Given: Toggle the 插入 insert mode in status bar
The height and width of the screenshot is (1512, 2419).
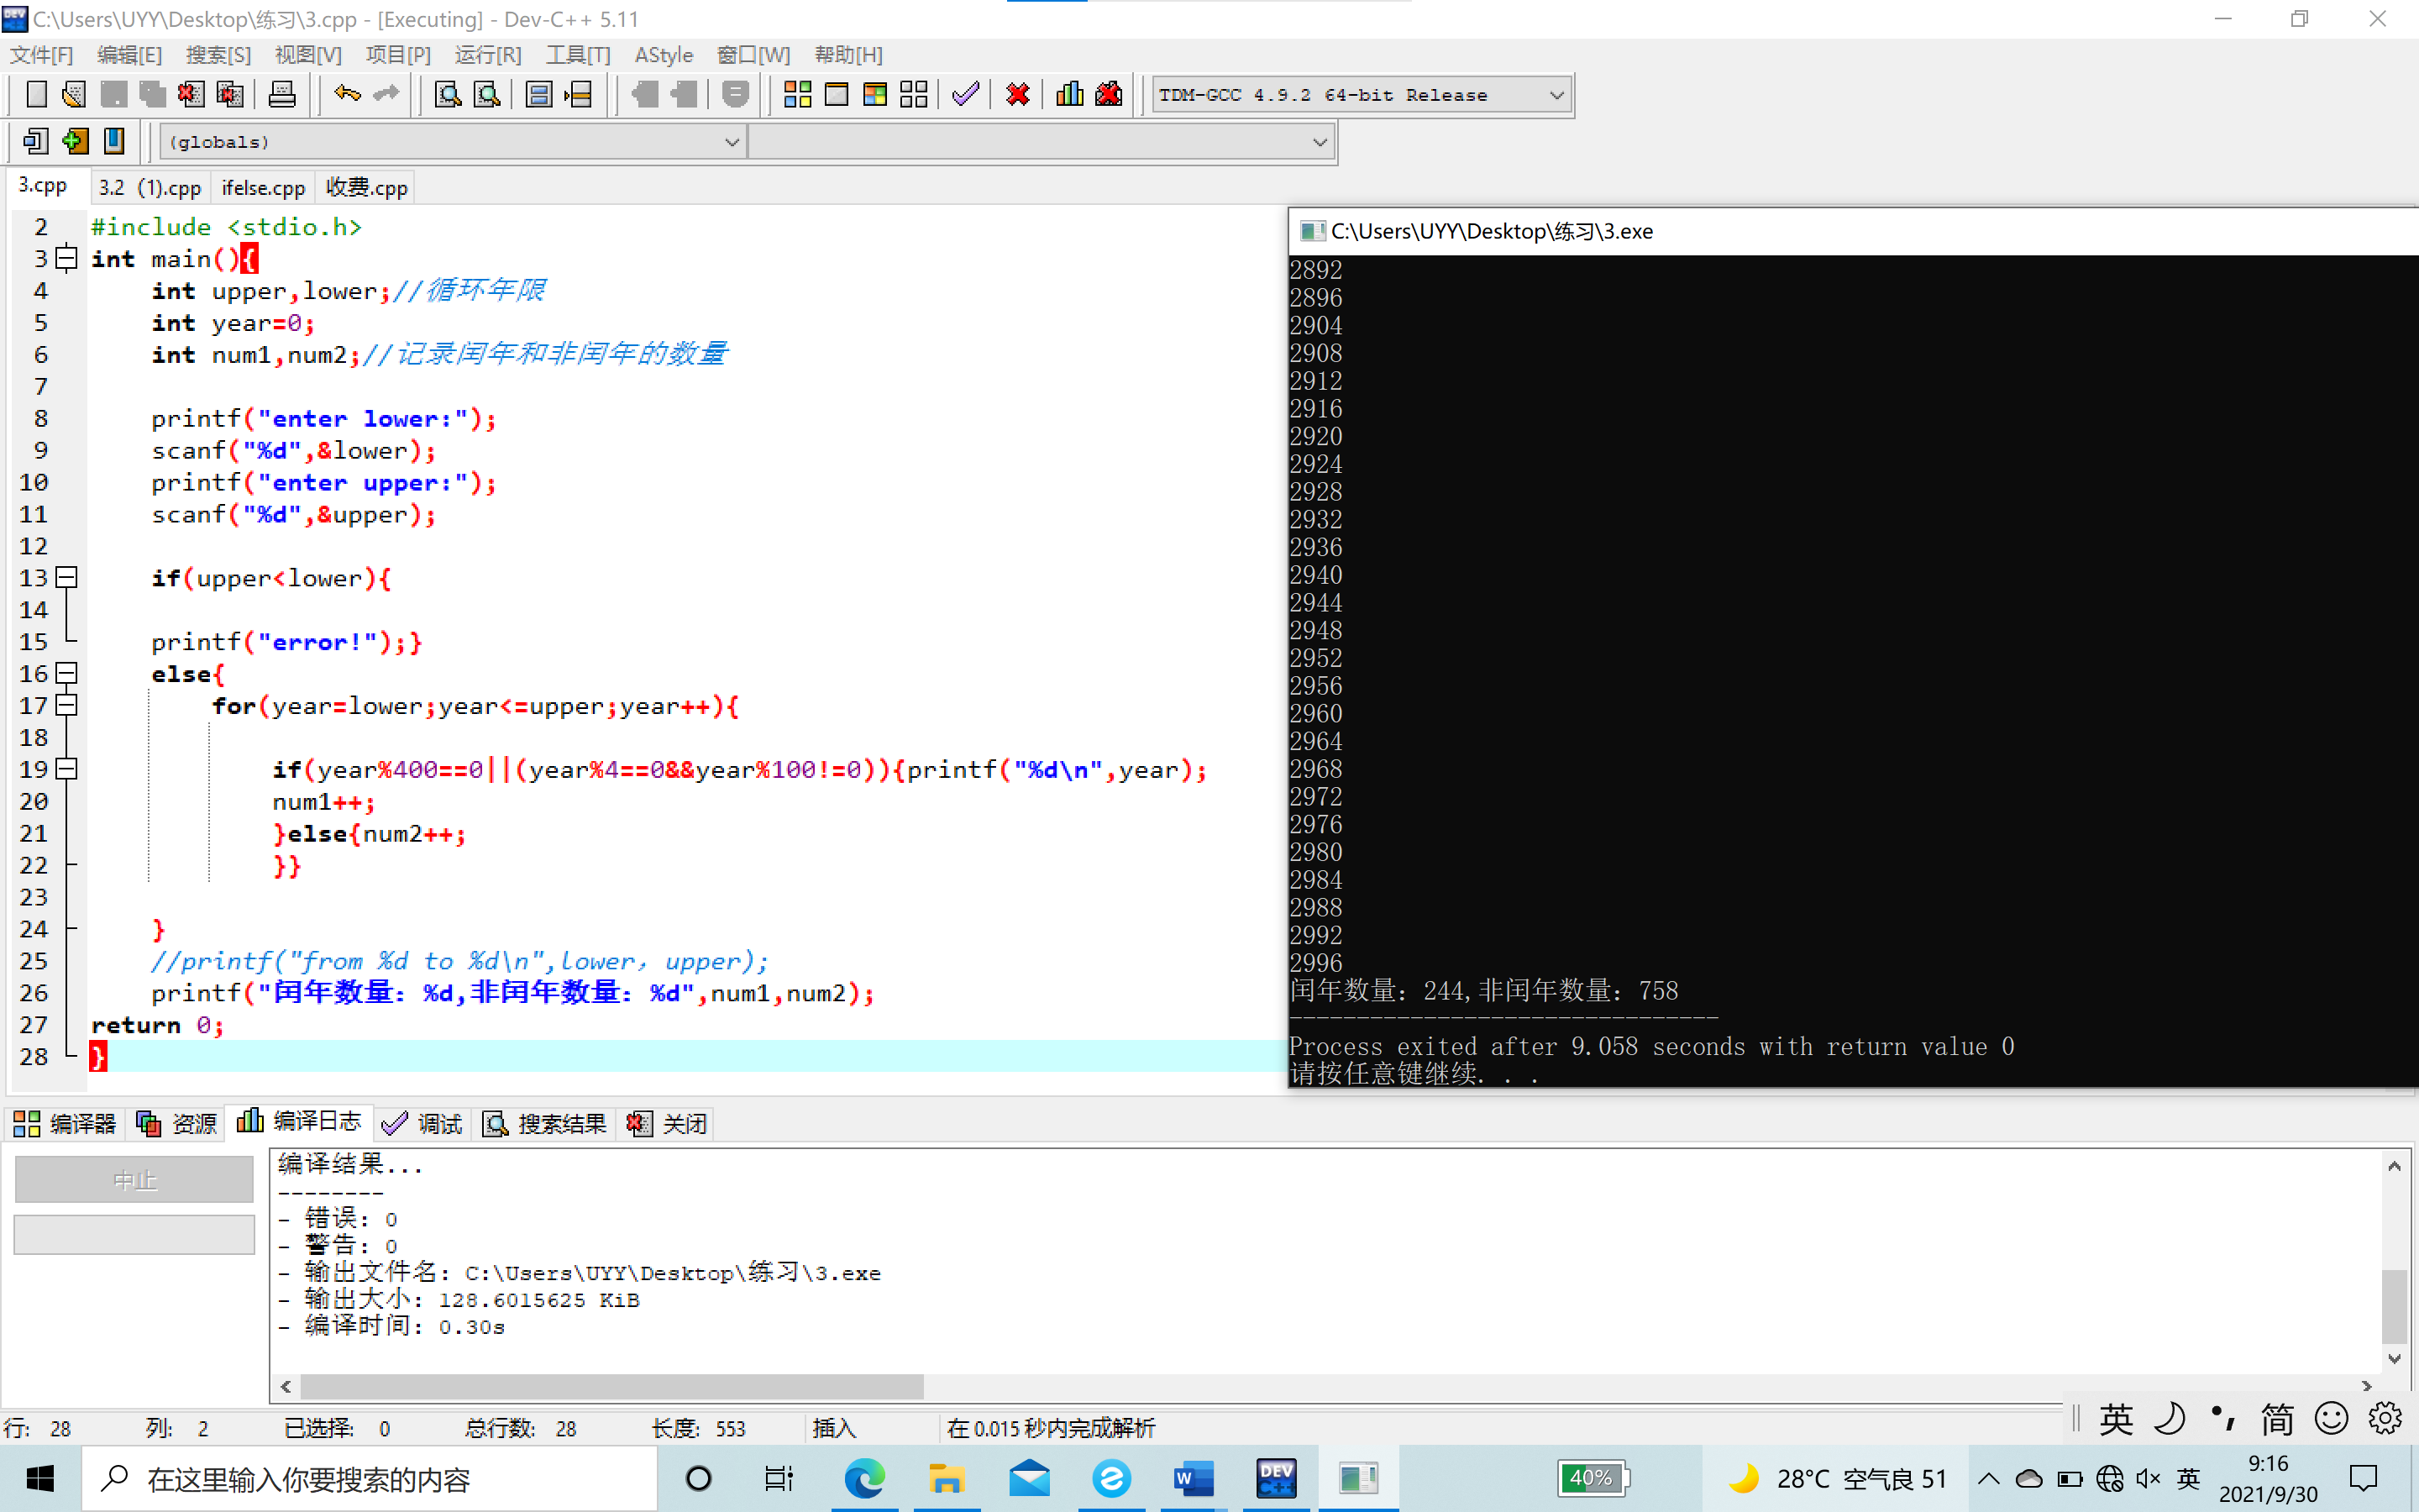Looking at the screenshot, I should 835,1428.
